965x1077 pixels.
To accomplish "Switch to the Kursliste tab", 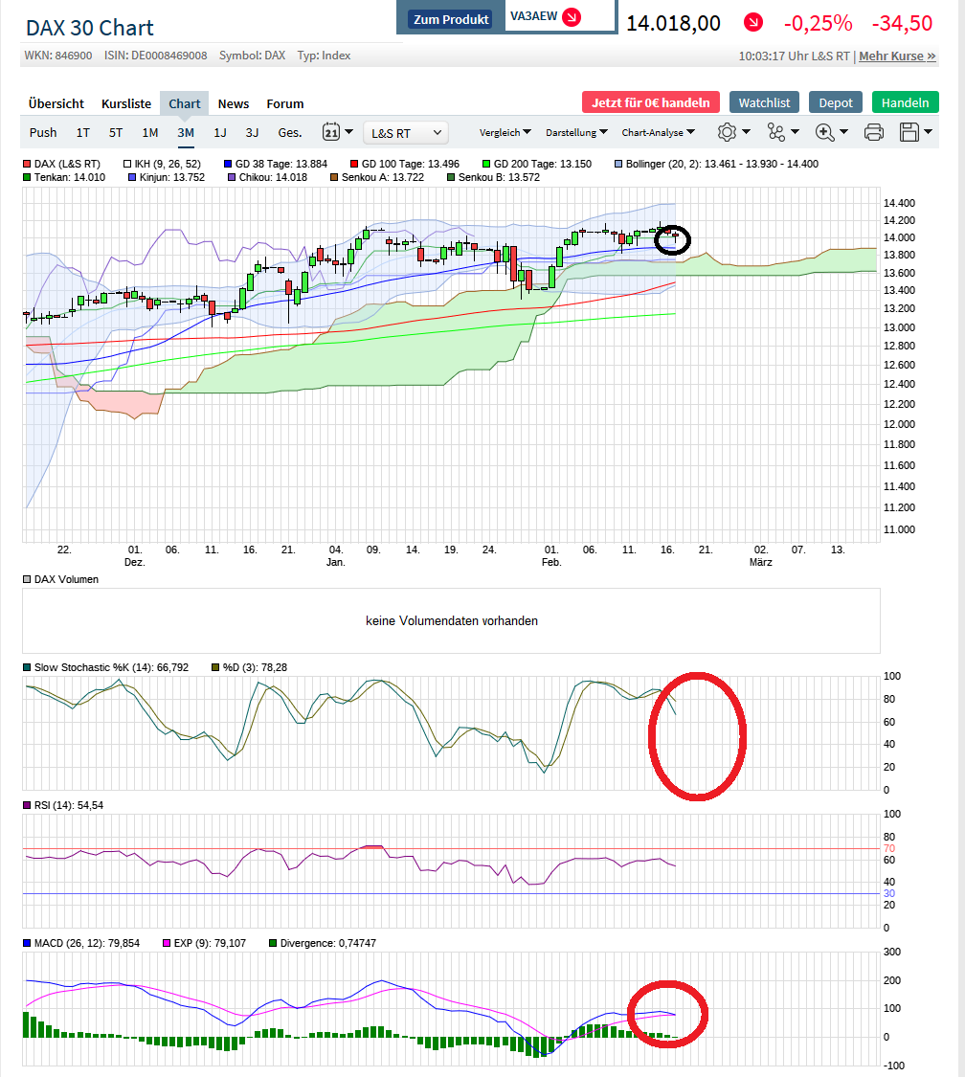I will click(126, 103).
